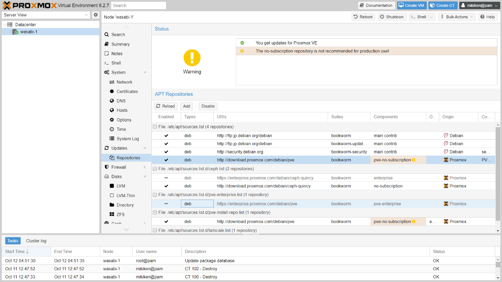Reboot the node wasabi-1

click(363, 17)
